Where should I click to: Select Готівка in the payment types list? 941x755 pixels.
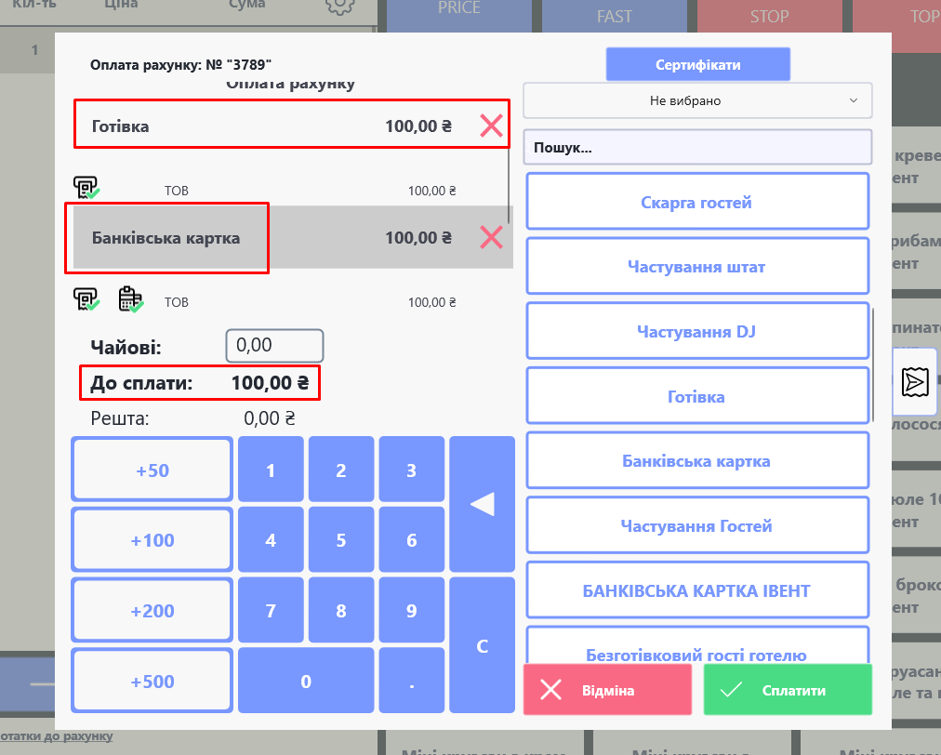(697, 397)
